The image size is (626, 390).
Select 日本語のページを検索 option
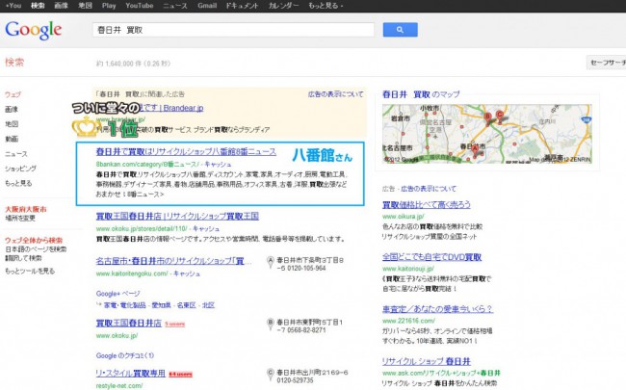(36, 249)
